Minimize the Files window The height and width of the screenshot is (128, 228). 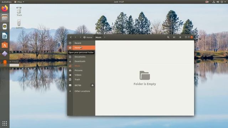186,37
